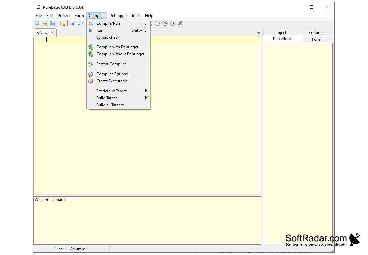368x255 pixels.
Task: Choose the Compile/Run menu entry
Action: 118,23
